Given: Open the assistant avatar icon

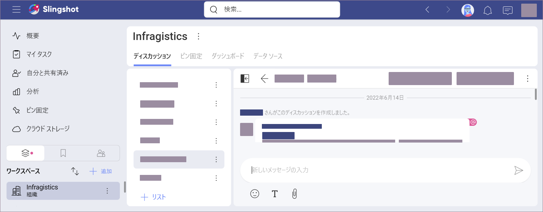Looking at the screenshot, I should point(467,10).
